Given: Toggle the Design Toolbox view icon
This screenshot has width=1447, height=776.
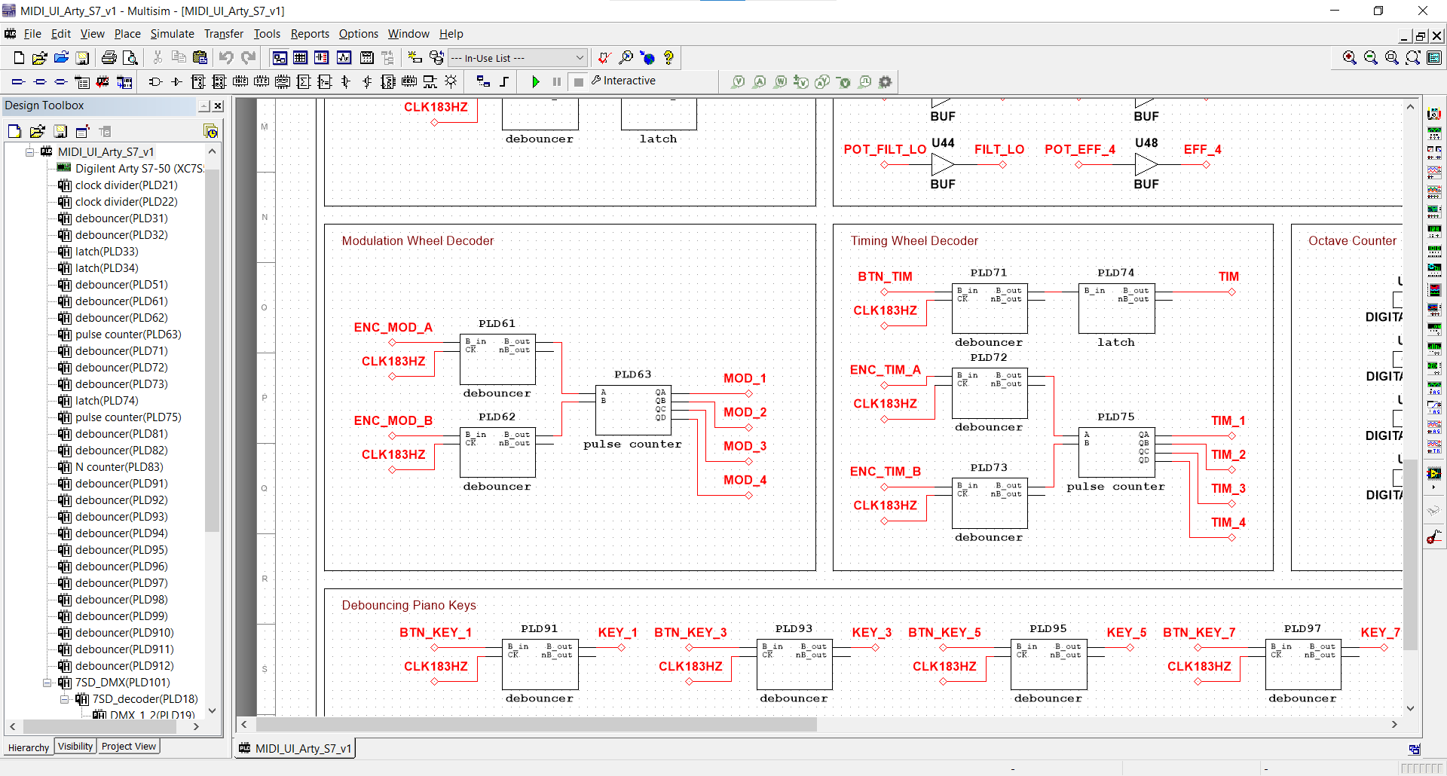Looking at the screenshot, I should [280, 57].
